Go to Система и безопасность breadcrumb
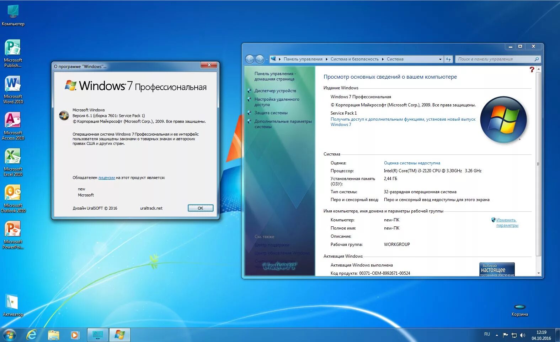This screenshot has width=560, height=342. point(354,59)
